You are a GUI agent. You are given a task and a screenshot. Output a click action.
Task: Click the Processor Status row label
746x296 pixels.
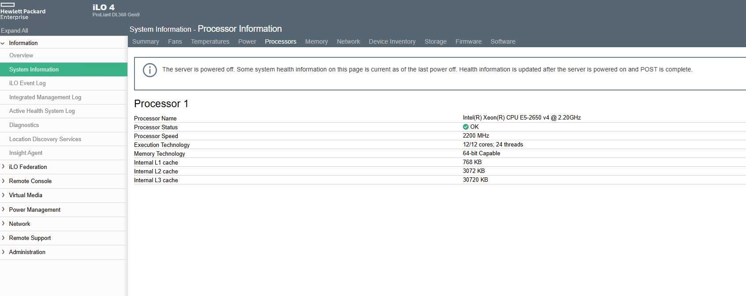(x=156, y=127)
